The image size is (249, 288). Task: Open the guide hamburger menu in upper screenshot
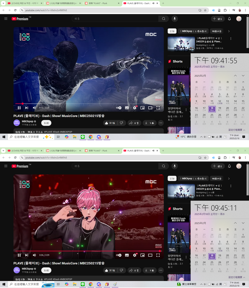(x=6, y=19)
